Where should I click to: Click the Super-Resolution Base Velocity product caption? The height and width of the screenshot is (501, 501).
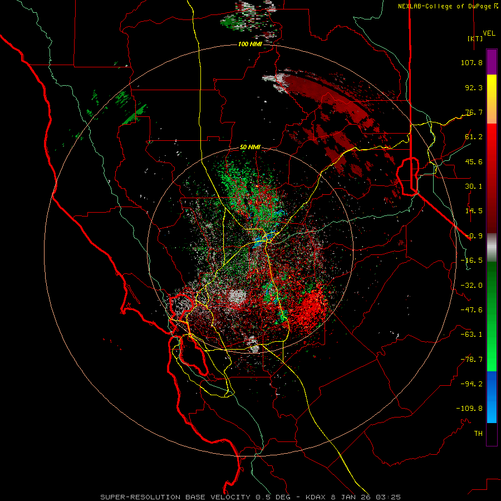250,497
